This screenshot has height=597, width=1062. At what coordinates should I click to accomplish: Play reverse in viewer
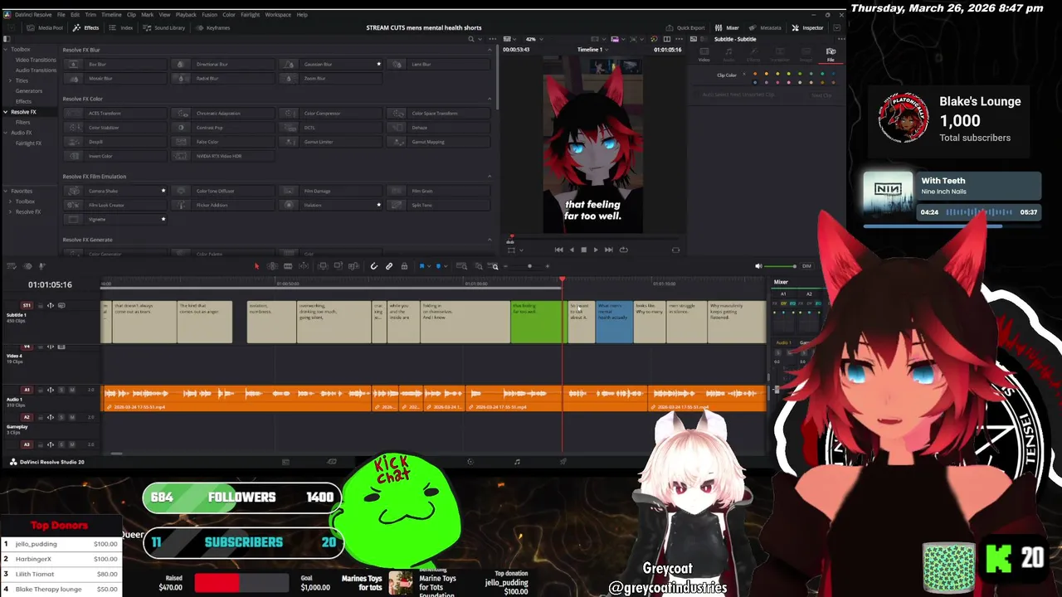tap(571, 250)
